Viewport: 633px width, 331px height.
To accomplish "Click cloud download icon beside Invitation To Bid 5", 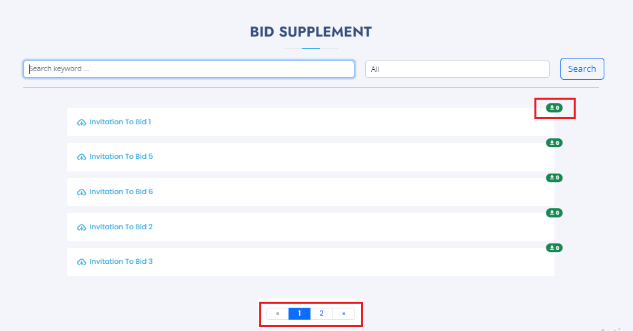I will coord(81,157).
